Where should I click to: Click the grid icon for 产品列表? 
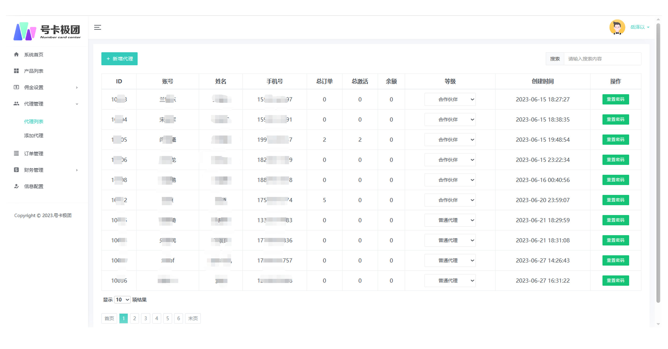pyautogui.click(x=16, y=71)
